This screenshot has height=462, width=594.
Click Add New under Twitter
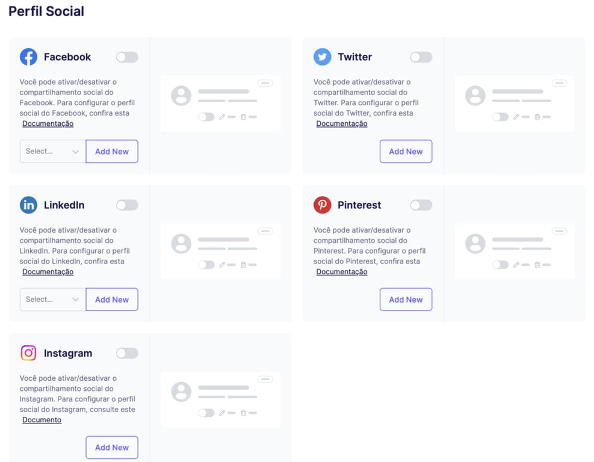tap(406, 151)
